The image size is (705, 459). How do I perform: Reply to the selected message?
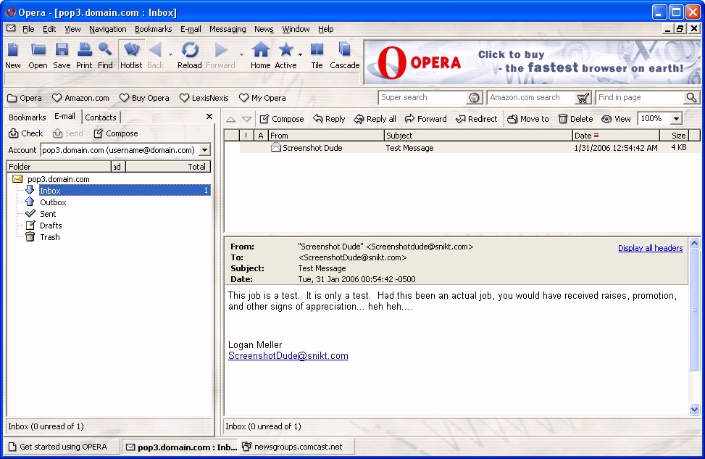click(x=329, y=119)
